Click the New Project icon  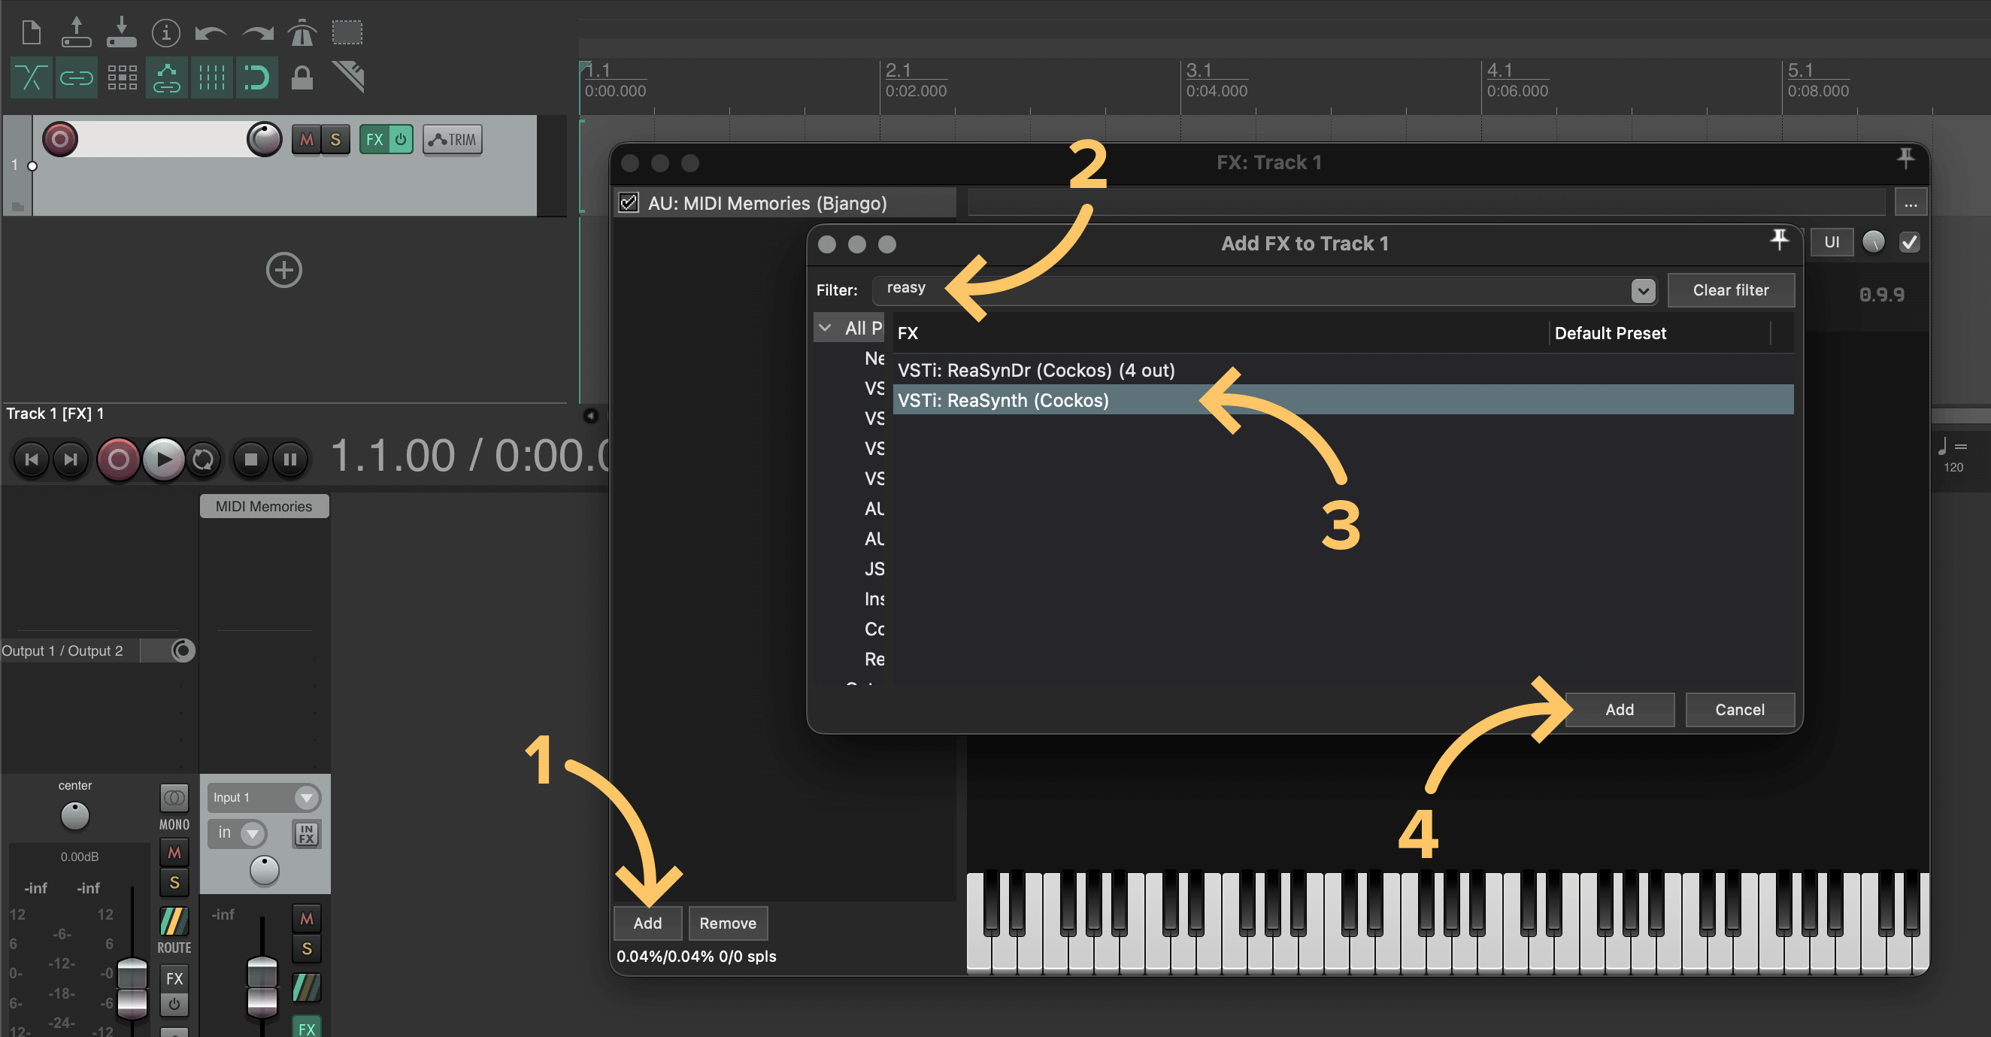click(31, 32)
